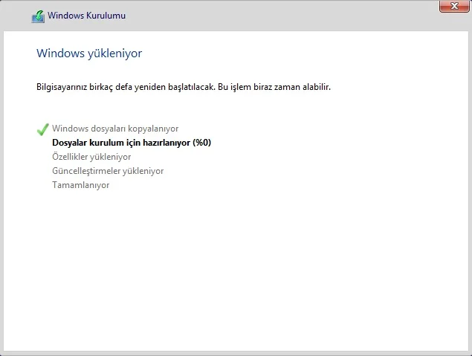The image size is (472, 356).
Task: Click the word "yükleniyor" in the blue heading
Action: coord(115,54)
